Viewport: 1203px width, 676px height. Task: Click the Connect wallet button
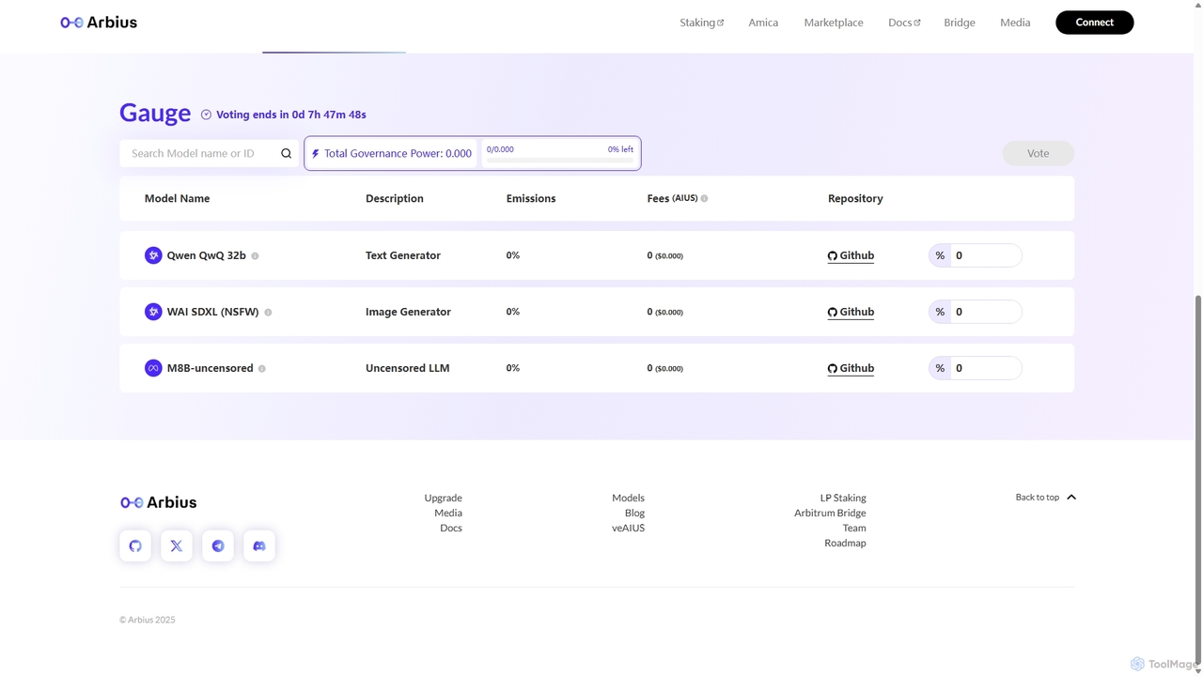pos(1095,23)
